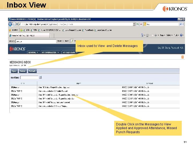Close the Find bar with the X

tap(10, 41)
